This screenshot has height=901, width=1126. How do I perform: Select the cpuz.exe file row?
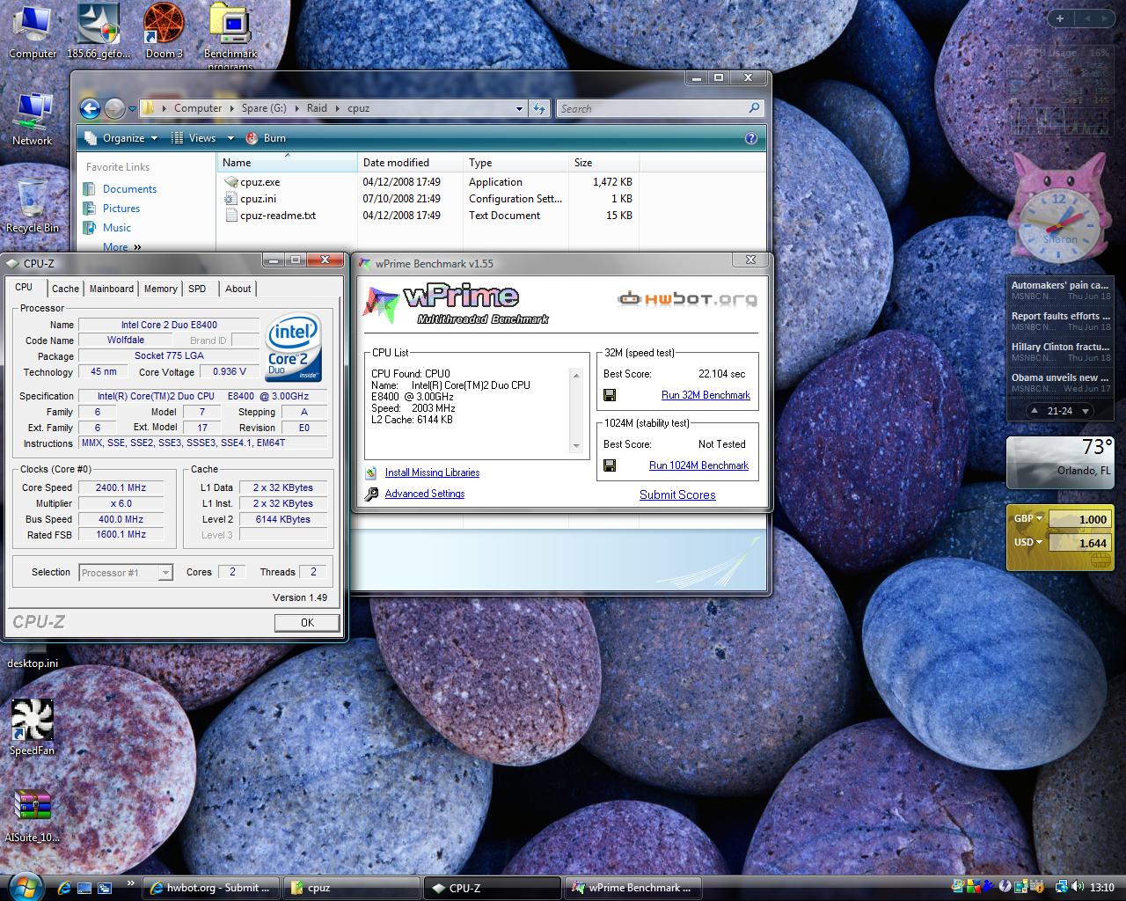click(x=428, y=182)
